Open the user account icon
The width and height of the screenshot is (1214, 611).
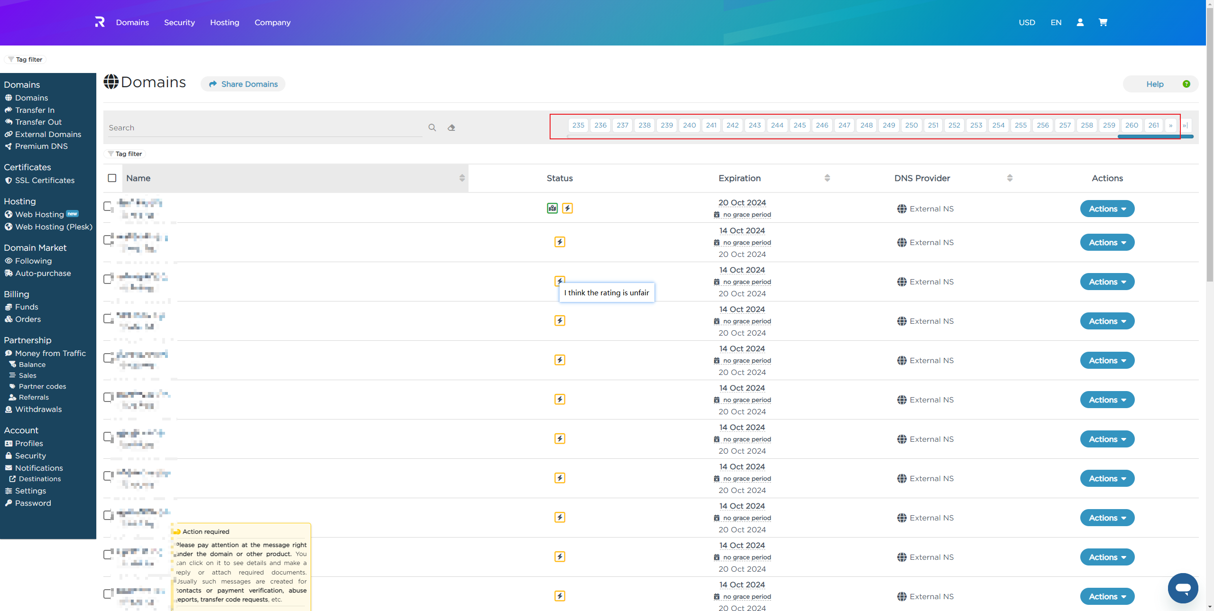pyautogui.click(x=1080, y=22)
